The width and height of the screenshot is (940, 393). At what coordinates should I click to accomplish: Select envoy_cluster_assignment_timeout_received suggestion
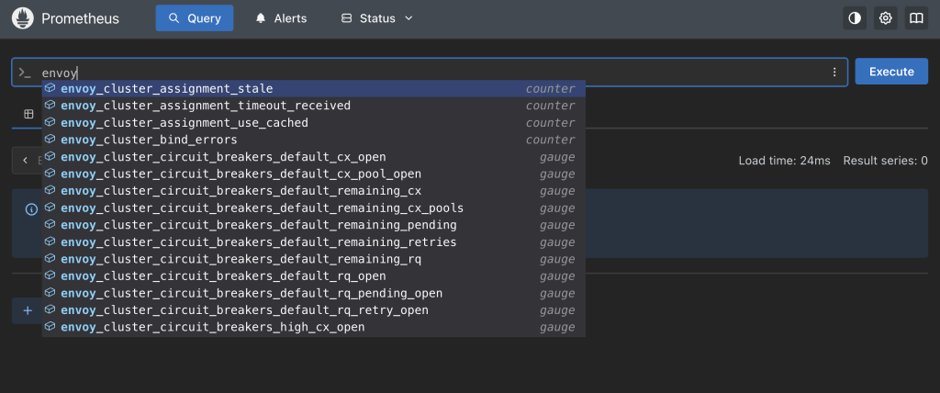tap(314, 106)
